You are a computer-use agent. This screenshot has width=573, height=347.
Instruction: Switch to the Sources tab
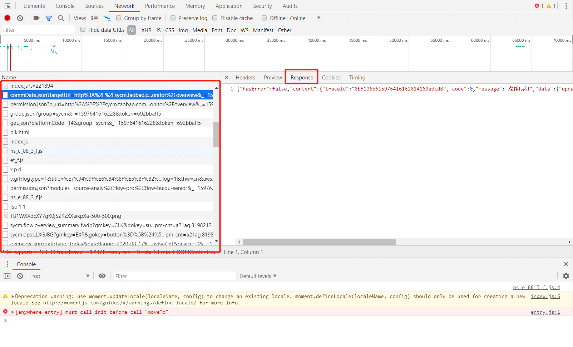pos(94,6)
